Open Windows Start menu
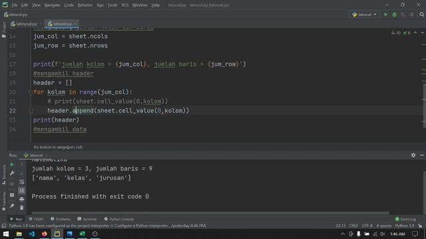The height and width of the screenshot is (239, 426). point(6,234)
